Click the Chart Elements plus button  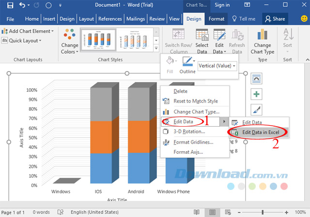click(256, 94)
